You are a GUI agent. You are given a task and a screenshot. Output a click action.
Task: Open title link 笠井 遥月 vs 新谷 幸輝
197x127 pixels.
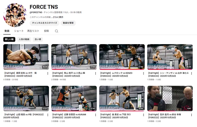pyautogui.click(x=164, y=116)
